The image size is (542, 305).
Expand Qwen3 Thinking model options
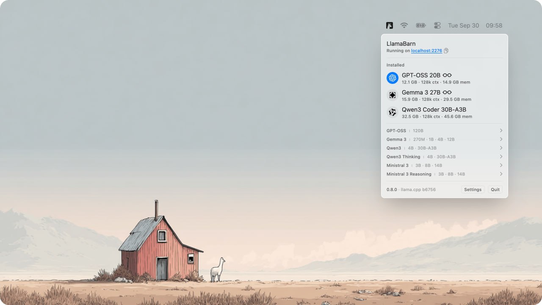tap(501, 157)
